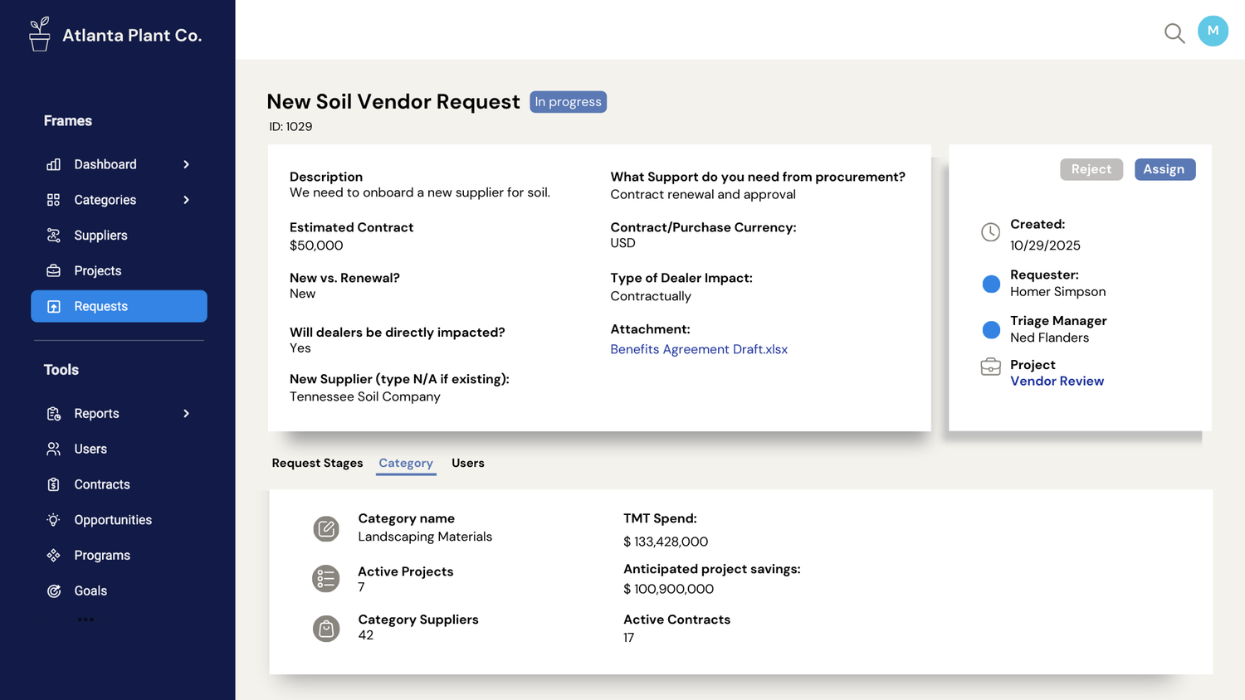Click the Users icon under Tools
This screenshot has height=700, width=1245.
click(53, 449)
